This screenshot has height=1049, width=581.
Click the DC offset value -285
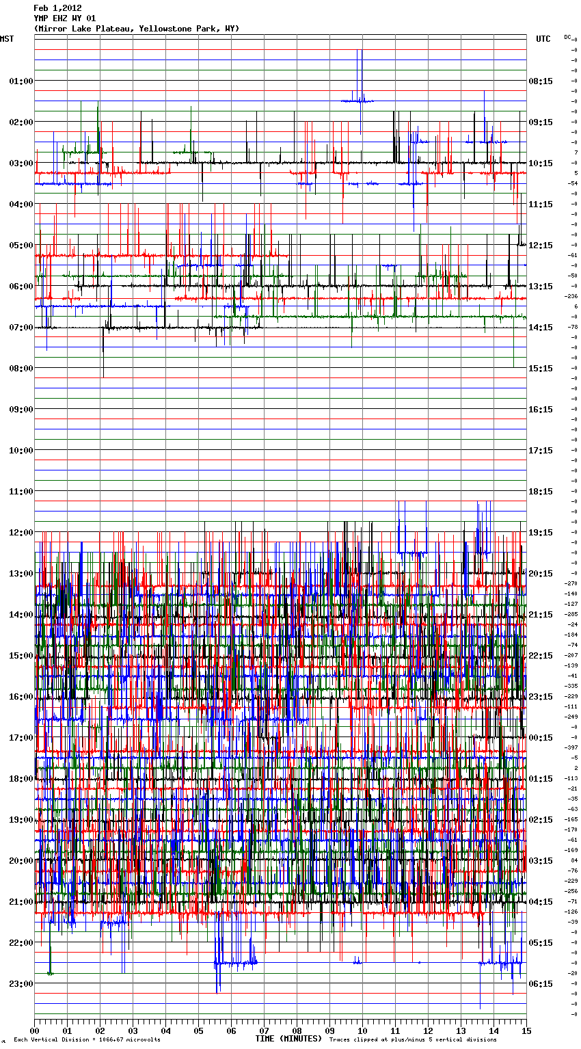571,614
